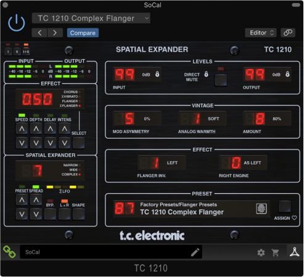Viewport: 304px width, 277px height.
Task: Toggle the Direct Mute button
Action: click(x=221, y=79)
